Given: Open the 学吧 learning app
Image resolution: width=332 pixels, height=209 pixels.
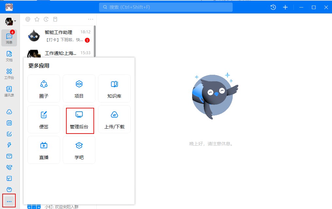Looking at the screenshot, I should pyautogui.click(x=79, y=150).
